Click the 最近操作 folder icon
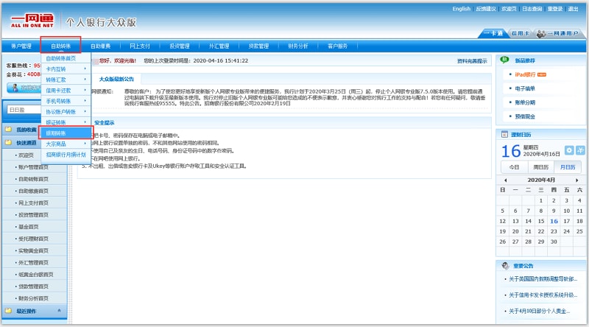Image resolution: width=589 pixels, height=327 pixels. 8,311
